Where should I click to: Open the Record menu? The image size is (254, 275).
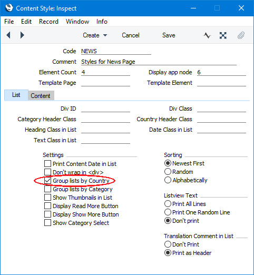pos(48,22)
